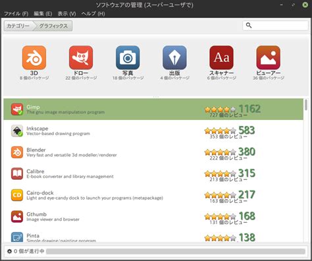Click the '8 個のパッケージ' label under 3D
Viewport: 312px width, 261px height.
(34, 78)
